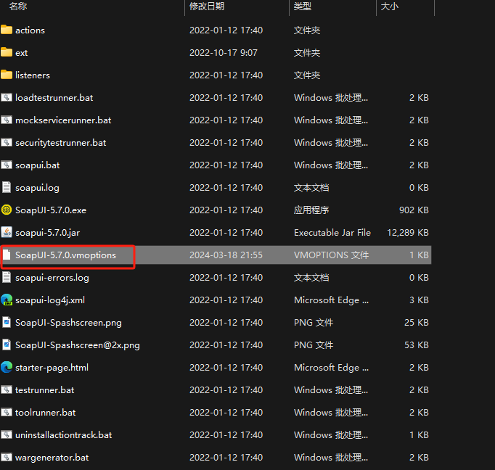Select the file name wargenerator.bat
This screenshot has width=495, height=470.
[x=52, y=458]
